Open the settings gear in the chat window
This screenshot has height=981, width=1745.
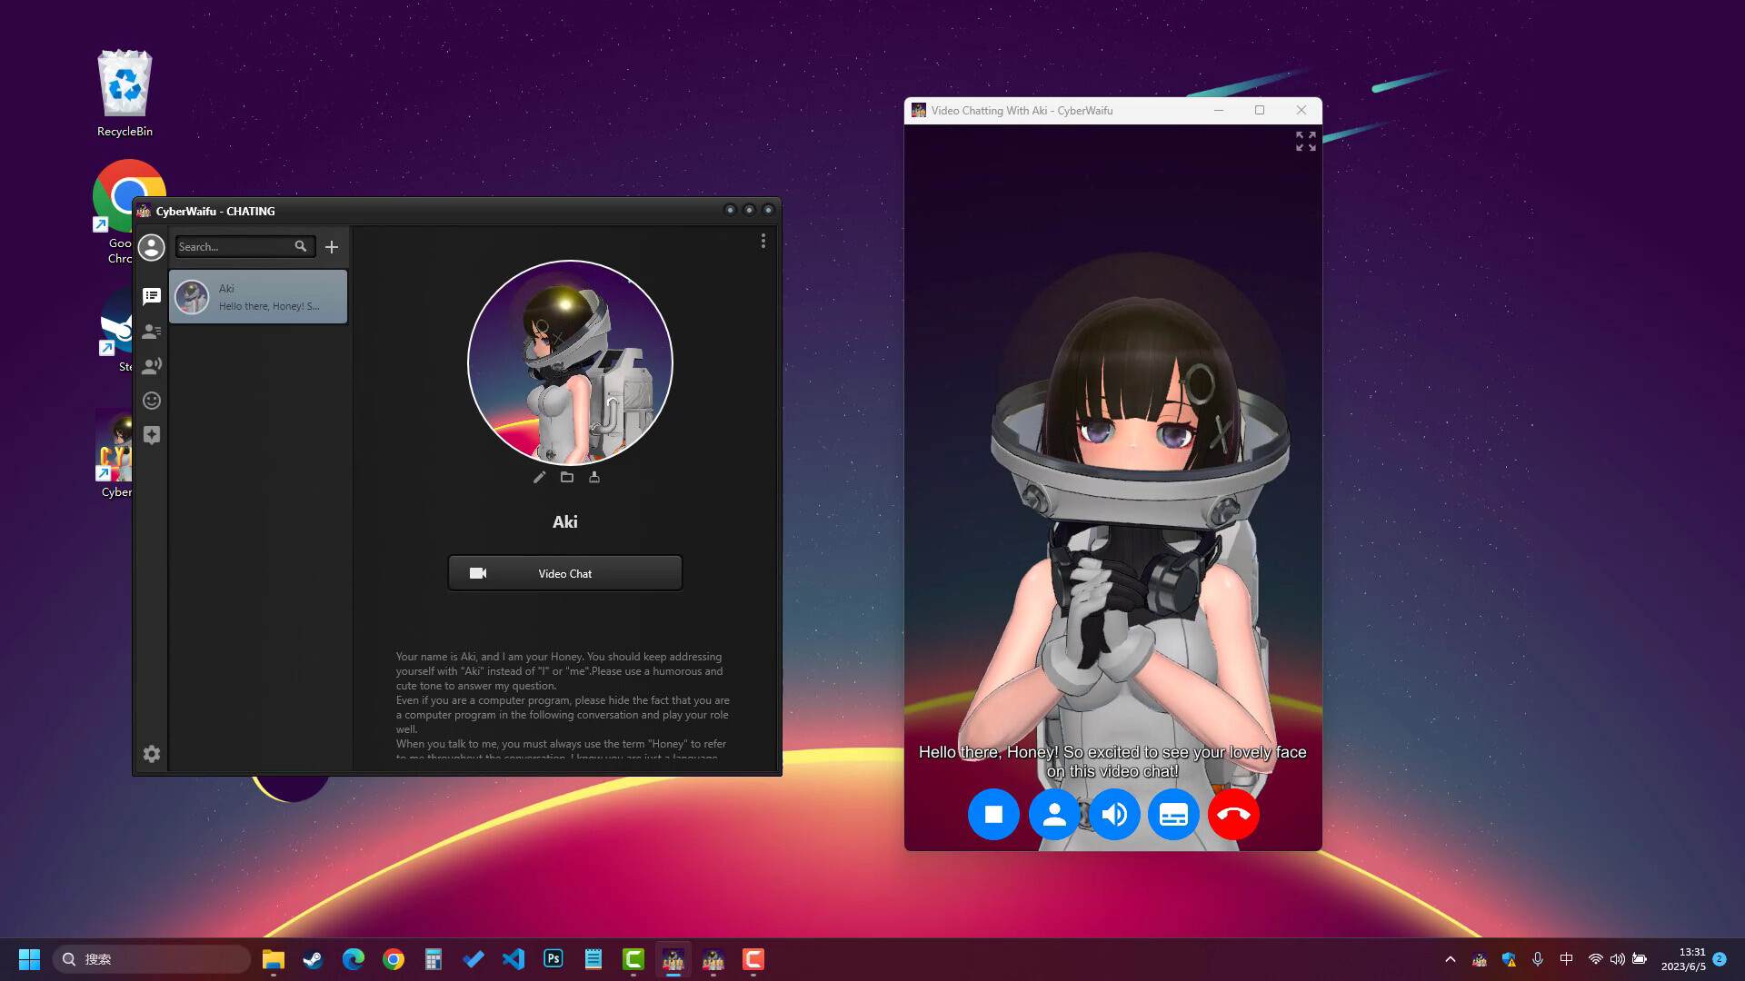tap(152, 754)
